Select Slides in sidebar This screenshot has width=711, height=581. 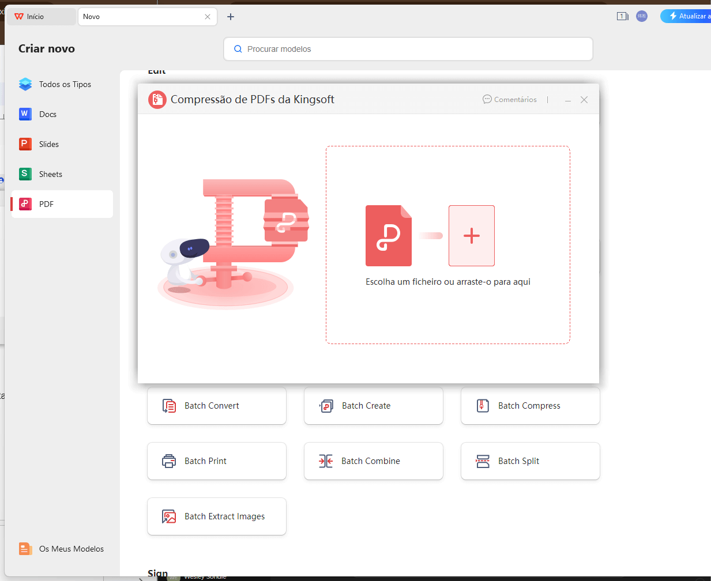click(62, 144)
